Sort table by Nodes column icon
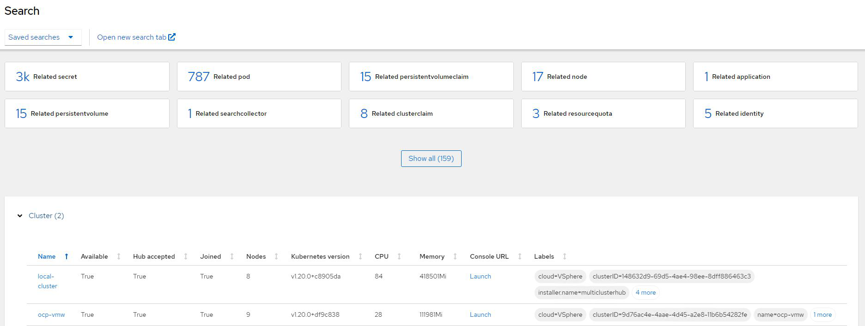 (276, 256)
